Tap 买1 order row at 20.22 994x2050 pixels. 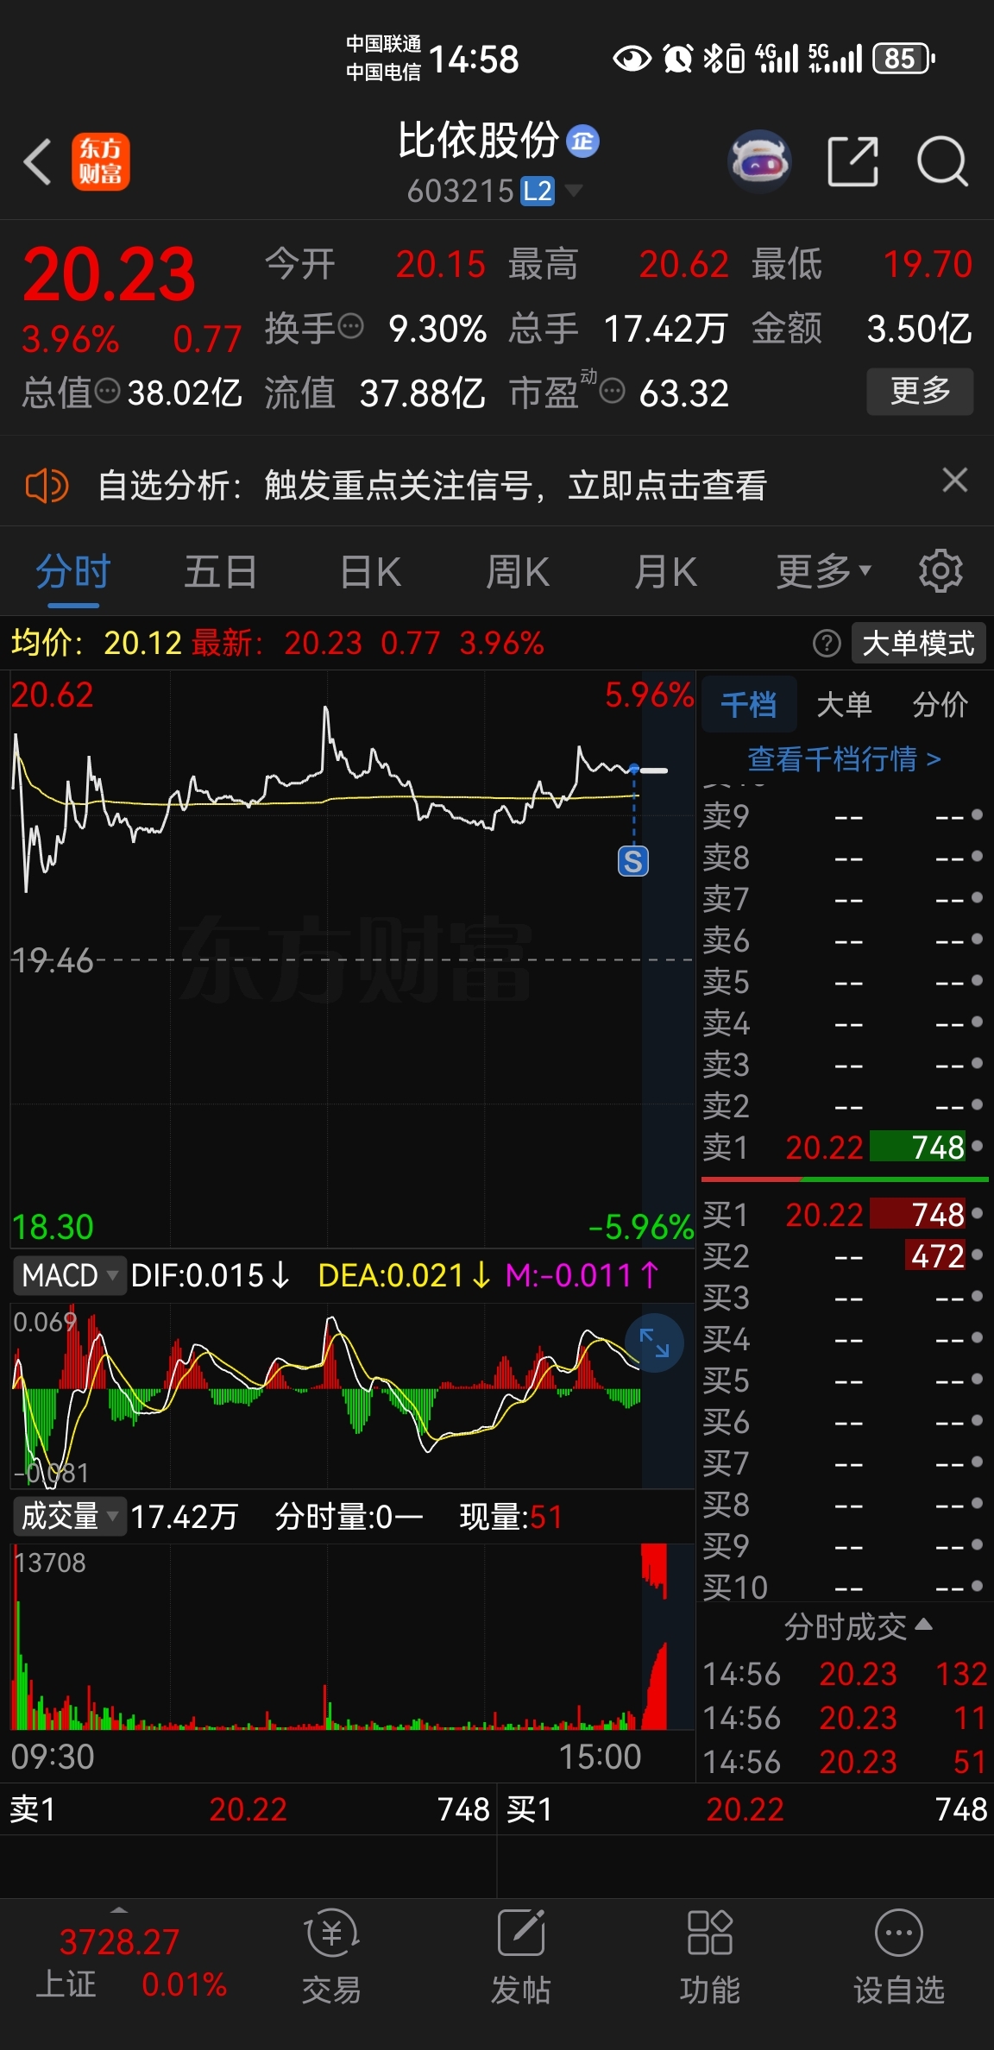[844, 1215]
